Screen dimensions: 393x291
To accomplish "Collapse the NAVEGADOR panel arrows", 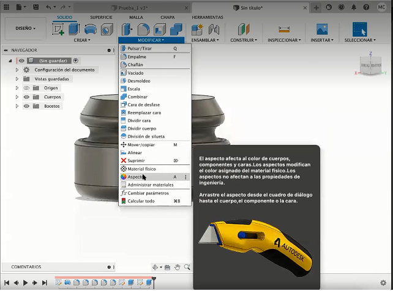I will [x=6, y=50].
